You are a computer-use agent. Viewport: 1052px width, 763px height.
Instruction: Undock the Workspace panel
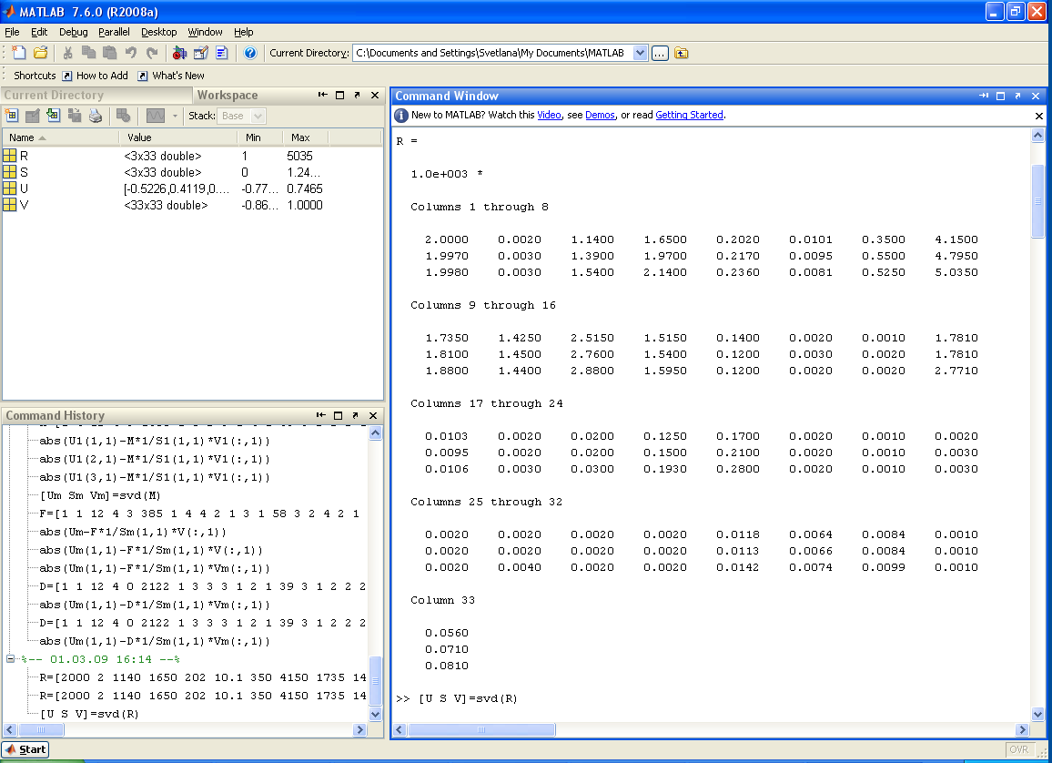click(x=358, y=96)
